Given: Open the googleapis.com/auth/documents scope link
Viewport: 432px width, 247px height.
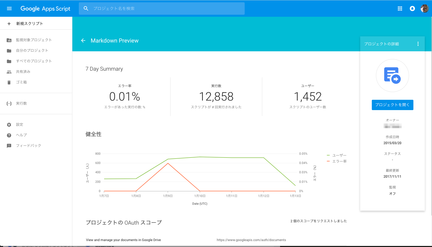Looking at the screenshot, I should tap(252, 240).
